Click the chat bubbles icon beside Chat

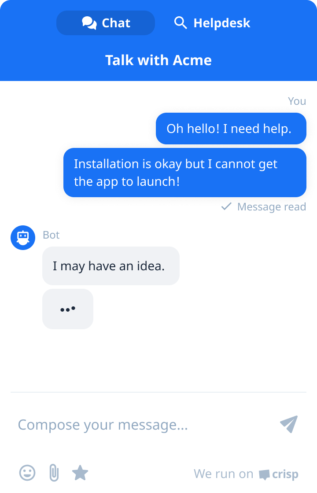point(89,22)
